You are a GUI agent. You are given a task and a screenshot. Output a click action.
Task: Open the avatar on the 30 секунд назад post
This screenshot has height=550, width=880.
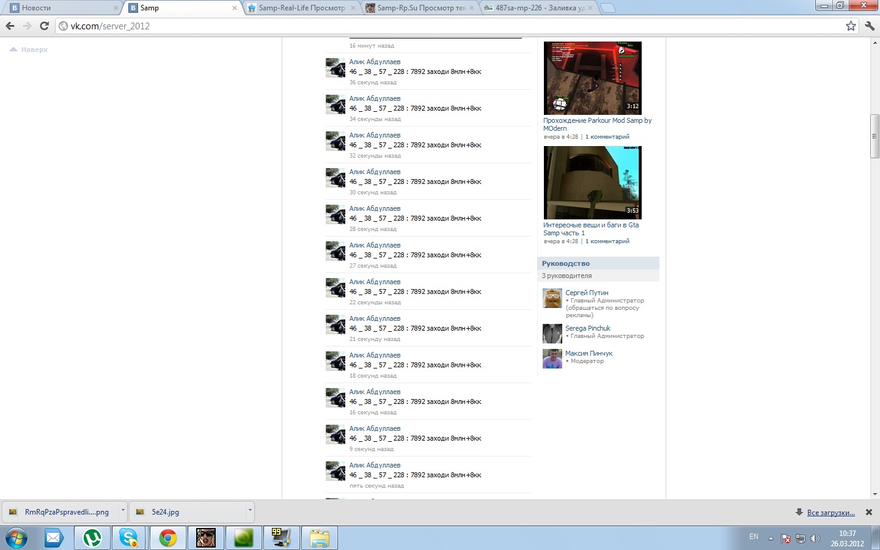pos(335,178)
